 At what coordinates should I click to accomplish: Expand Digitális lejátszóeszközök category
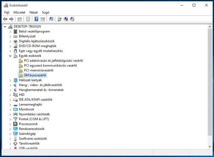(x=10, y=41)
